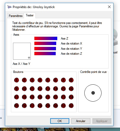Click button indicator 32
Viewport: 120px width, 131px height.
[x=71, y=105]
